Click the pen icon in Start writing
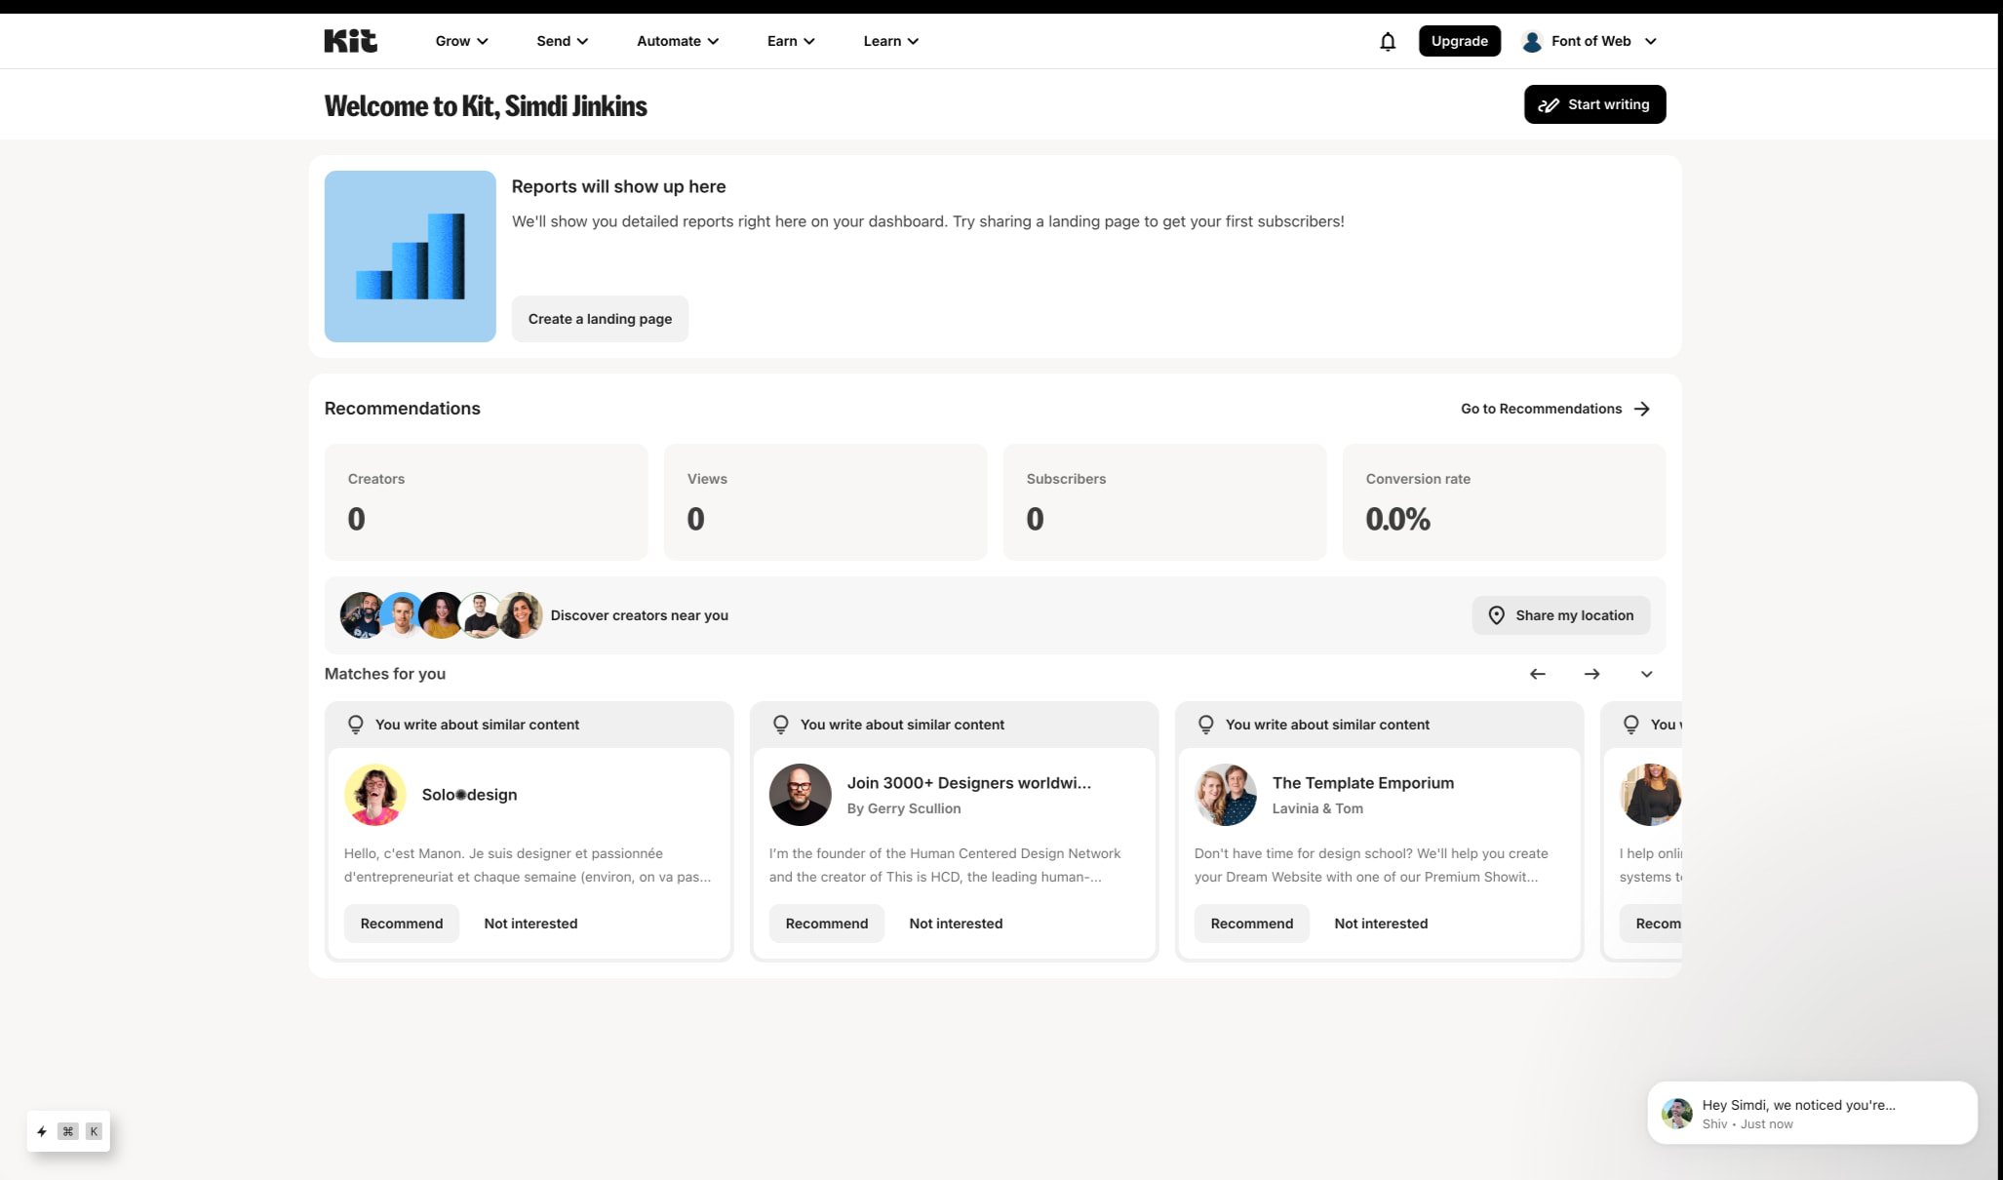 (1549, 104)
